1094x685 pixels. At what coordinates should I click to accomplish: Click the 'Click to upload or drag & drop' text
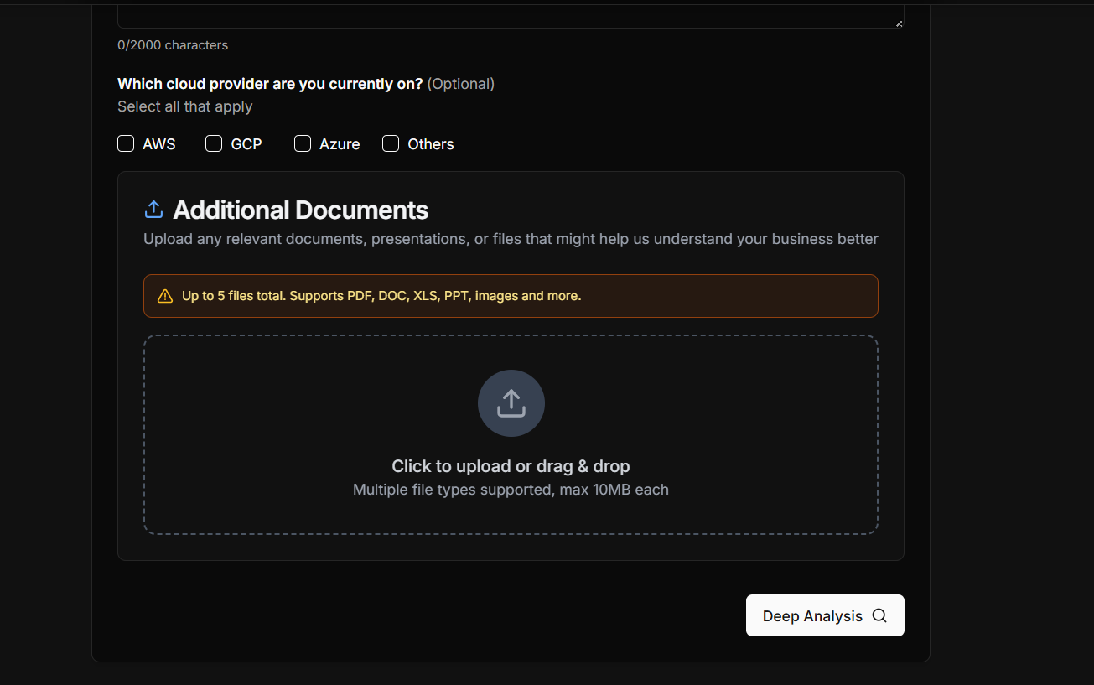(x=511, y=466)
